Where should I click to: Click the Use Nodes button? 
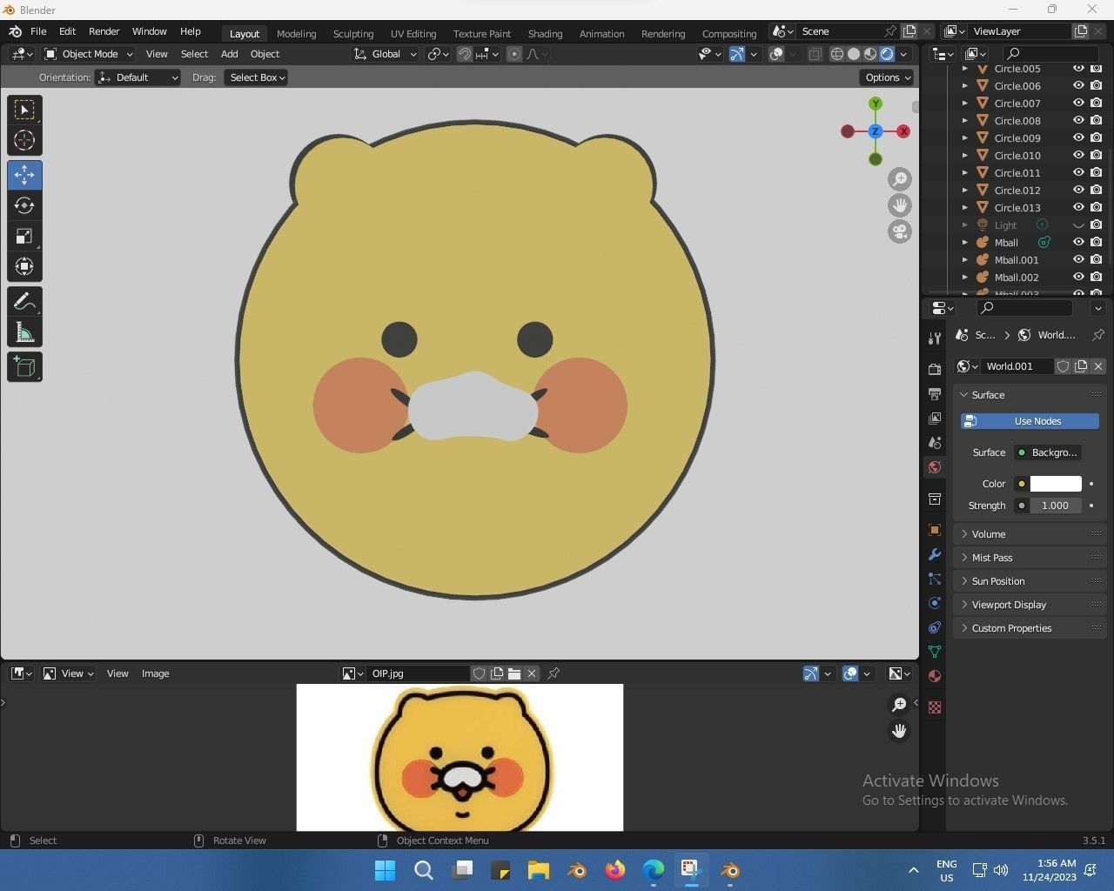1030,421
